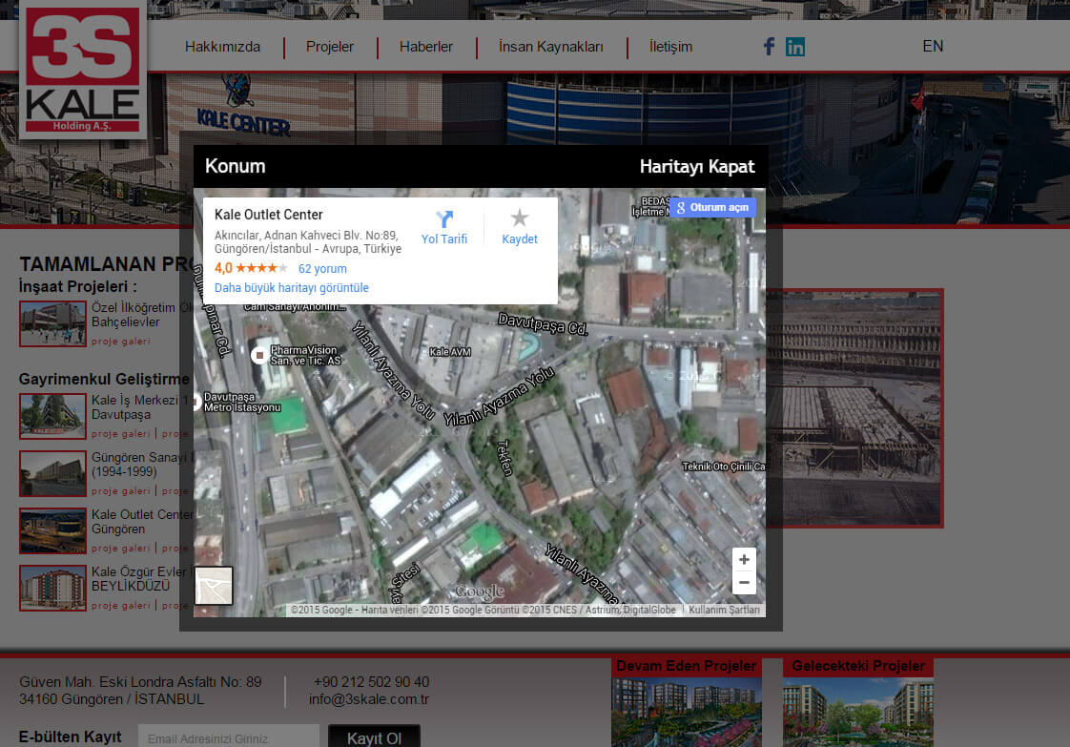1070x747 pixels.
Task: Open the İnsan Kaynakları menu
Action: pyautogui.click(x=550, y=47)
